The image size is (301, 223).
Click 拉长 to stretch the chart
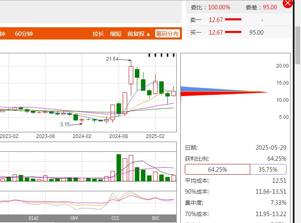98,34
